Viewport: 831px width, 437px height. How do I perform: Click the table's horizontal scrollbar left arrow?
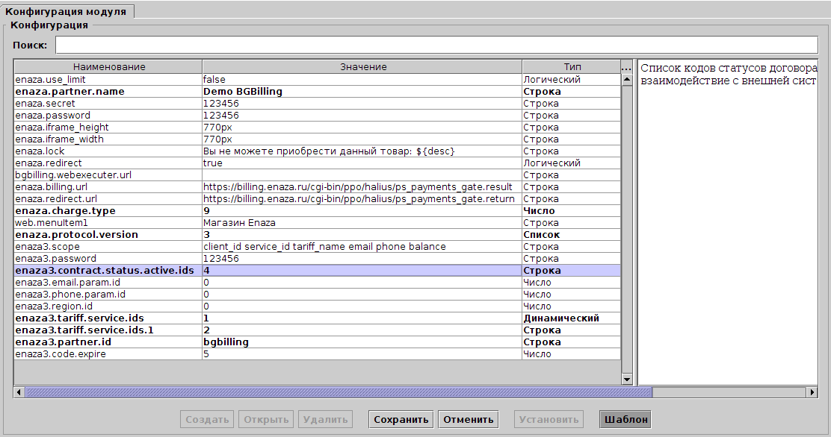pyautogui.click(x=19, y=392)
